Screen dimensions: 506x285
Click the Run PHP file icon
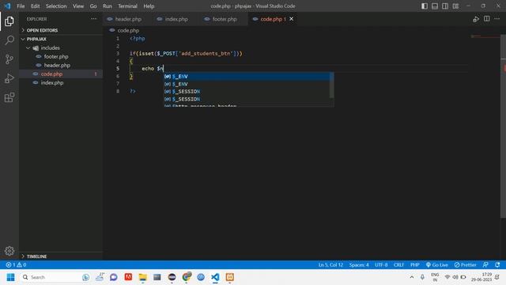[x=476, y=19]
